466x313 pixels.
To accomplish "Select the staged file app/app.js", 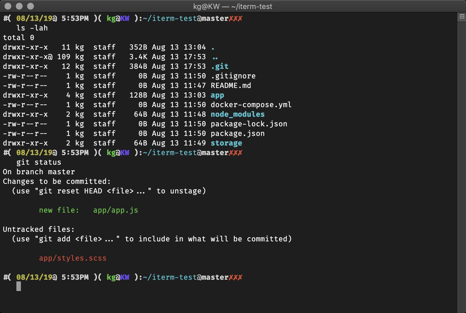I will pyautogui.click(x=116, y=210).
